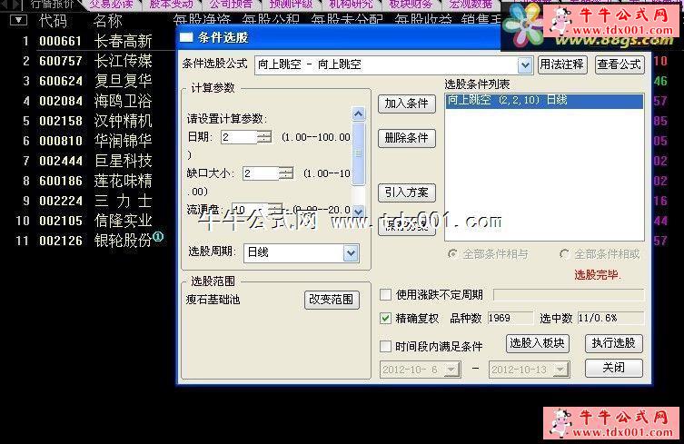Switch to 预测评级 tab
This screenshot has width=684, height=444.
[x=291, y=5]
